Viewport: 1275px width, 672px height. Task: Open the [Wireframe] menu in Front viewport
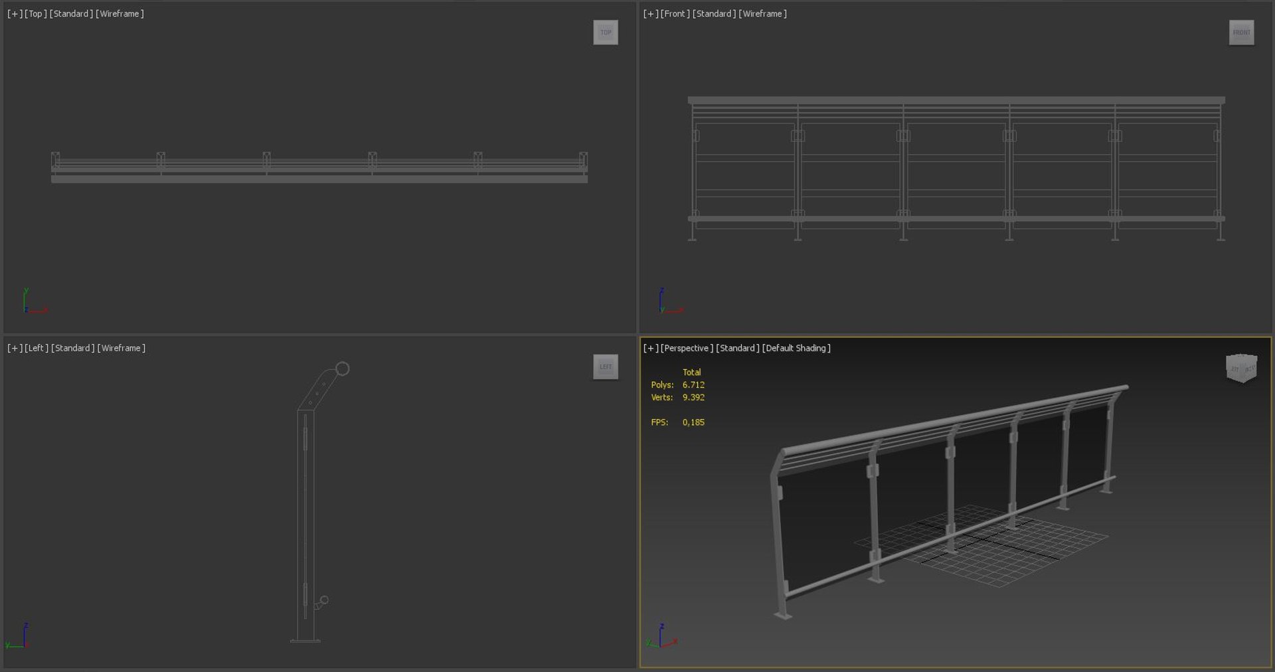coord(762,13)
